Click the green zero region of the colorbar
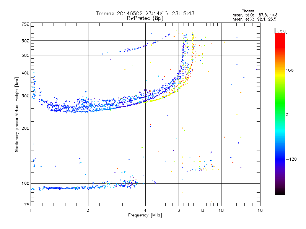Screen dimensions: 306x229 (x=280, y=114)
